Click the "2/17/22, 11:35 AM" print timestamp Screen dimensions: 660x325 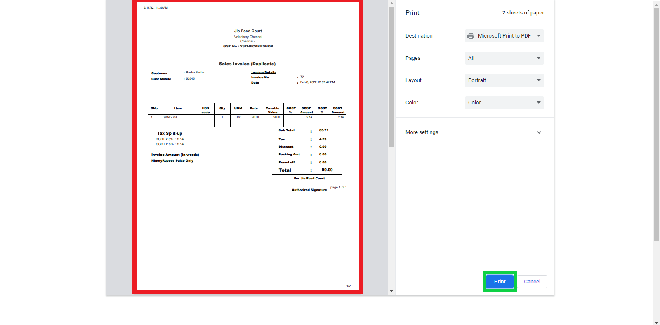pyautogui.click(x=156, y=8)
